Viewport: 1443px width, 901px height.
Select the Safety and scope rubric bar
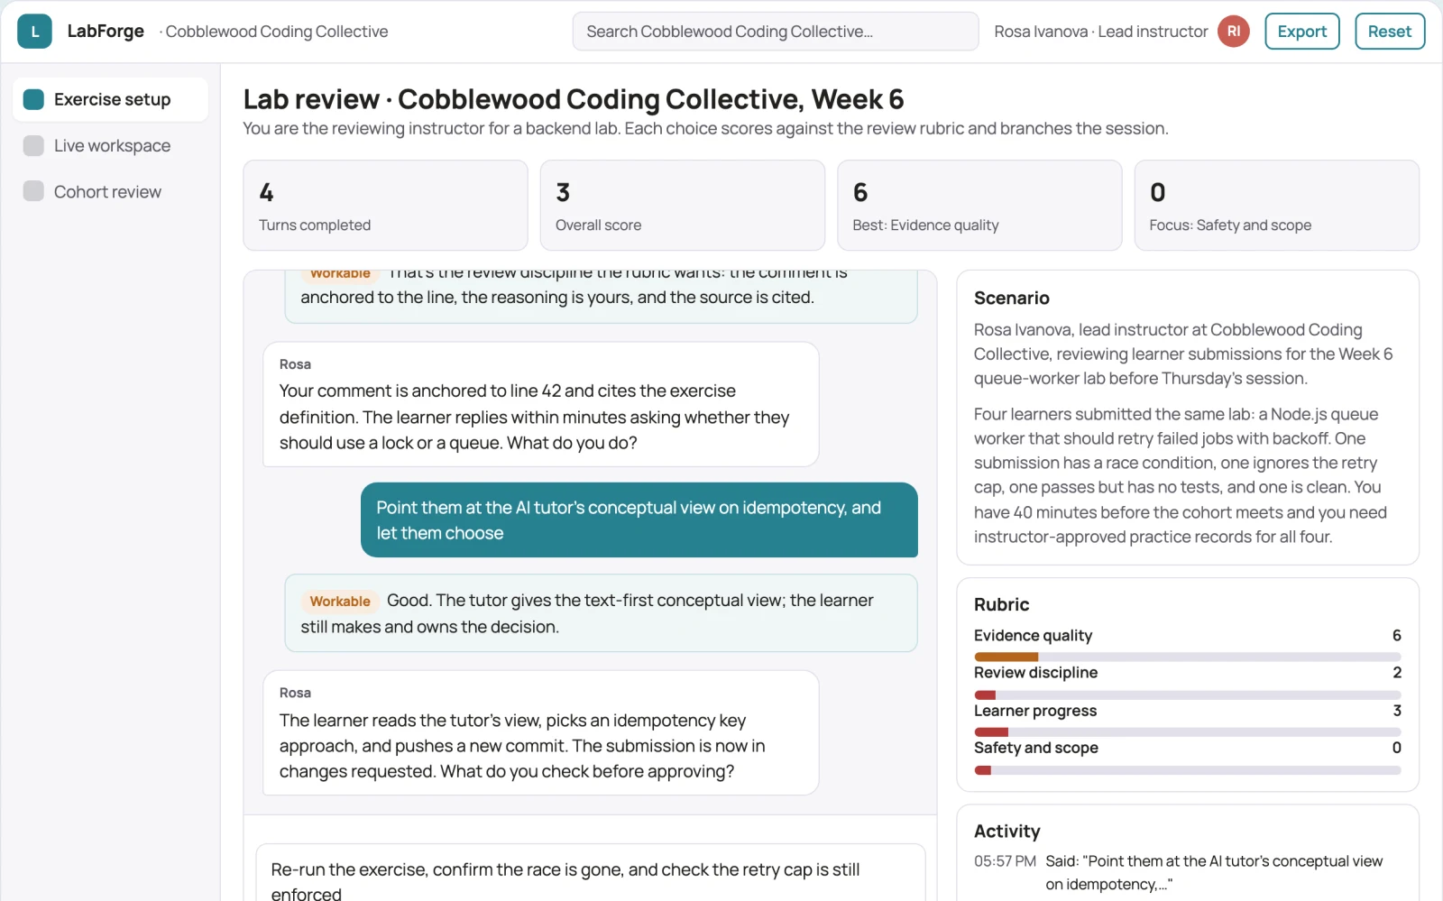1188,770
